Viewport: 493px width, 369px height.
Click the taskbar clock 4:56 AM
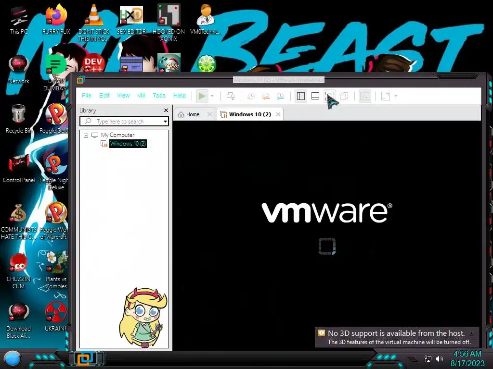tap(467, 354)
